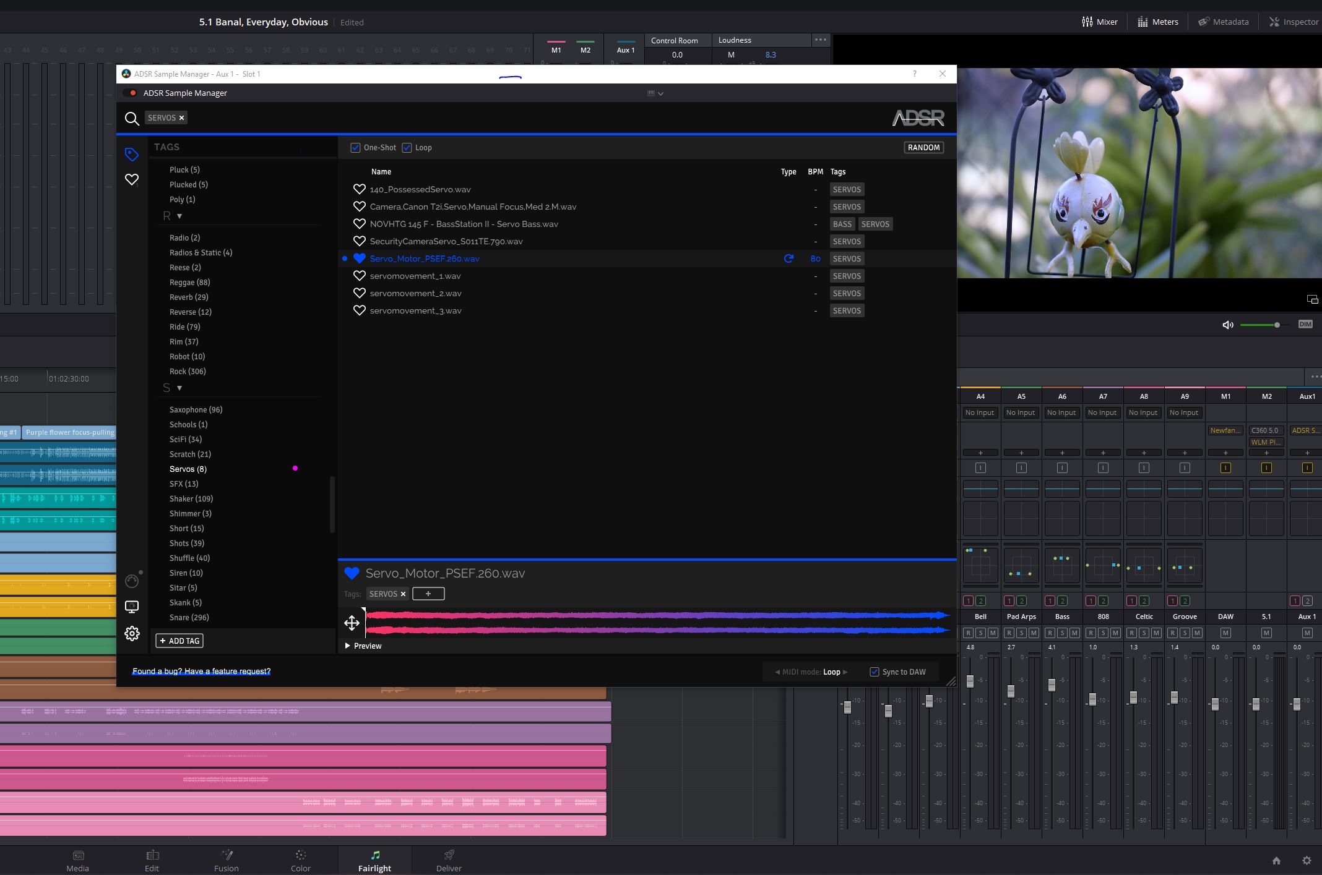Add effect on A5 channel plus button
Image resolution: width=1322 pixels, height=875 pixels.
click(1021, 453)
